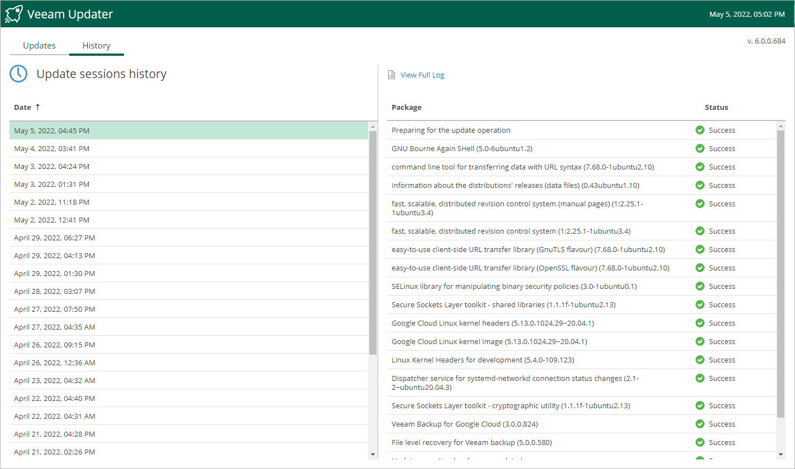The height and width of the screenshot is (469, 795).
Task: Click the Veeam Updater rocket logo
Action: coord(14,14)
